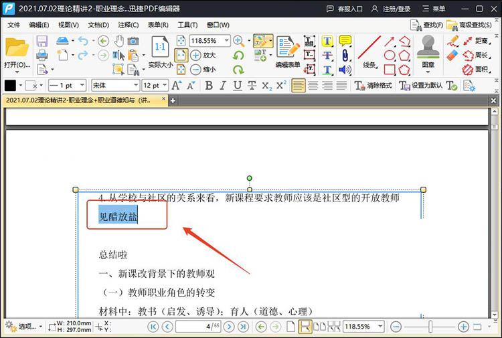
Task: Click the Actual Size 1:1 icon
Action: [160, 48]
